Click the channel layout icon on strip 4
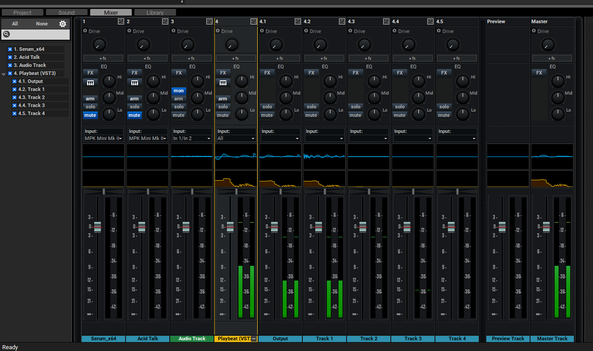Screen dimensions: 593x351 coord(254,21)
